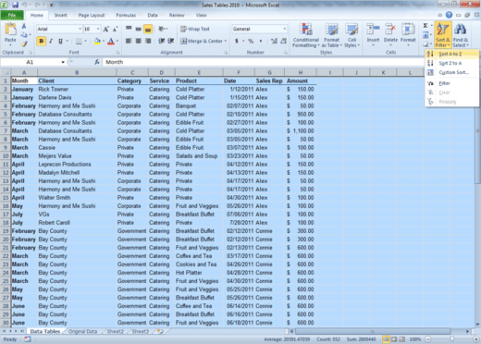
Task: Choose Sort A to Z
Action: pos(451,54)
